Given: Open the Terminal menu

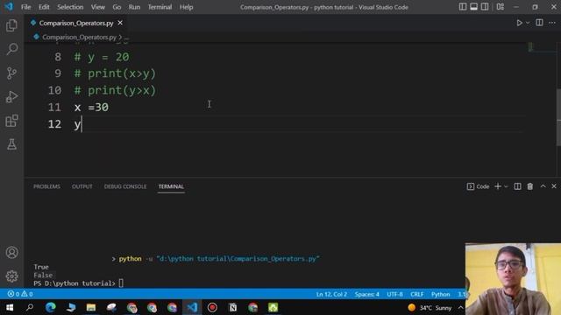Looking at the screenshot, I should pyautogui.click(x=160, y=7).
